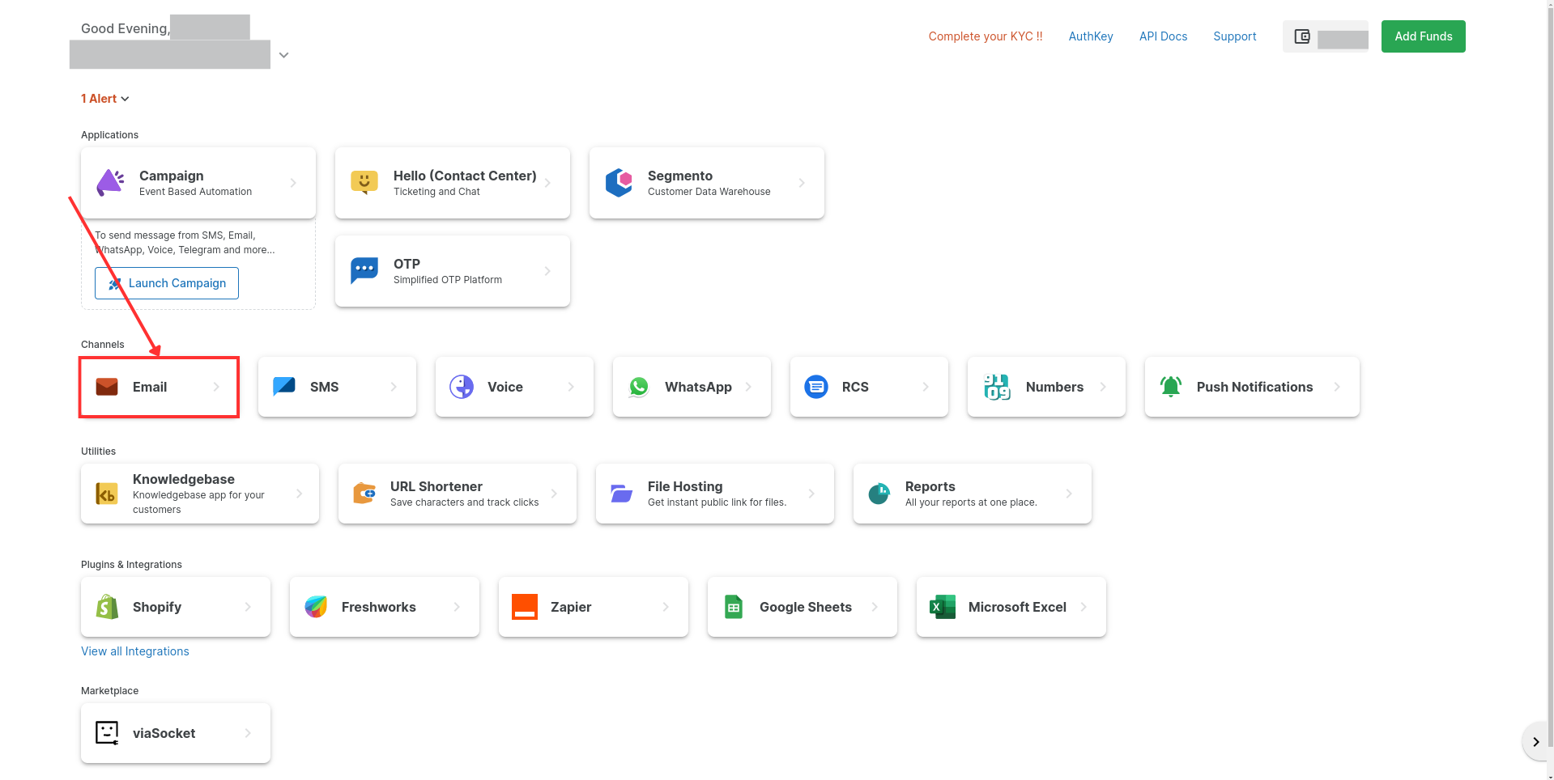
Task: Click View all Integrations link
Action: tap(135, 651)
